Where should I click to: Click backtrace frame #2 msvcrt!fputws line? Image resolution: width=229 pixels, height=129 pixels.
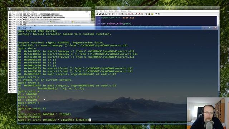pyautogui.click(x=76, y=57)
